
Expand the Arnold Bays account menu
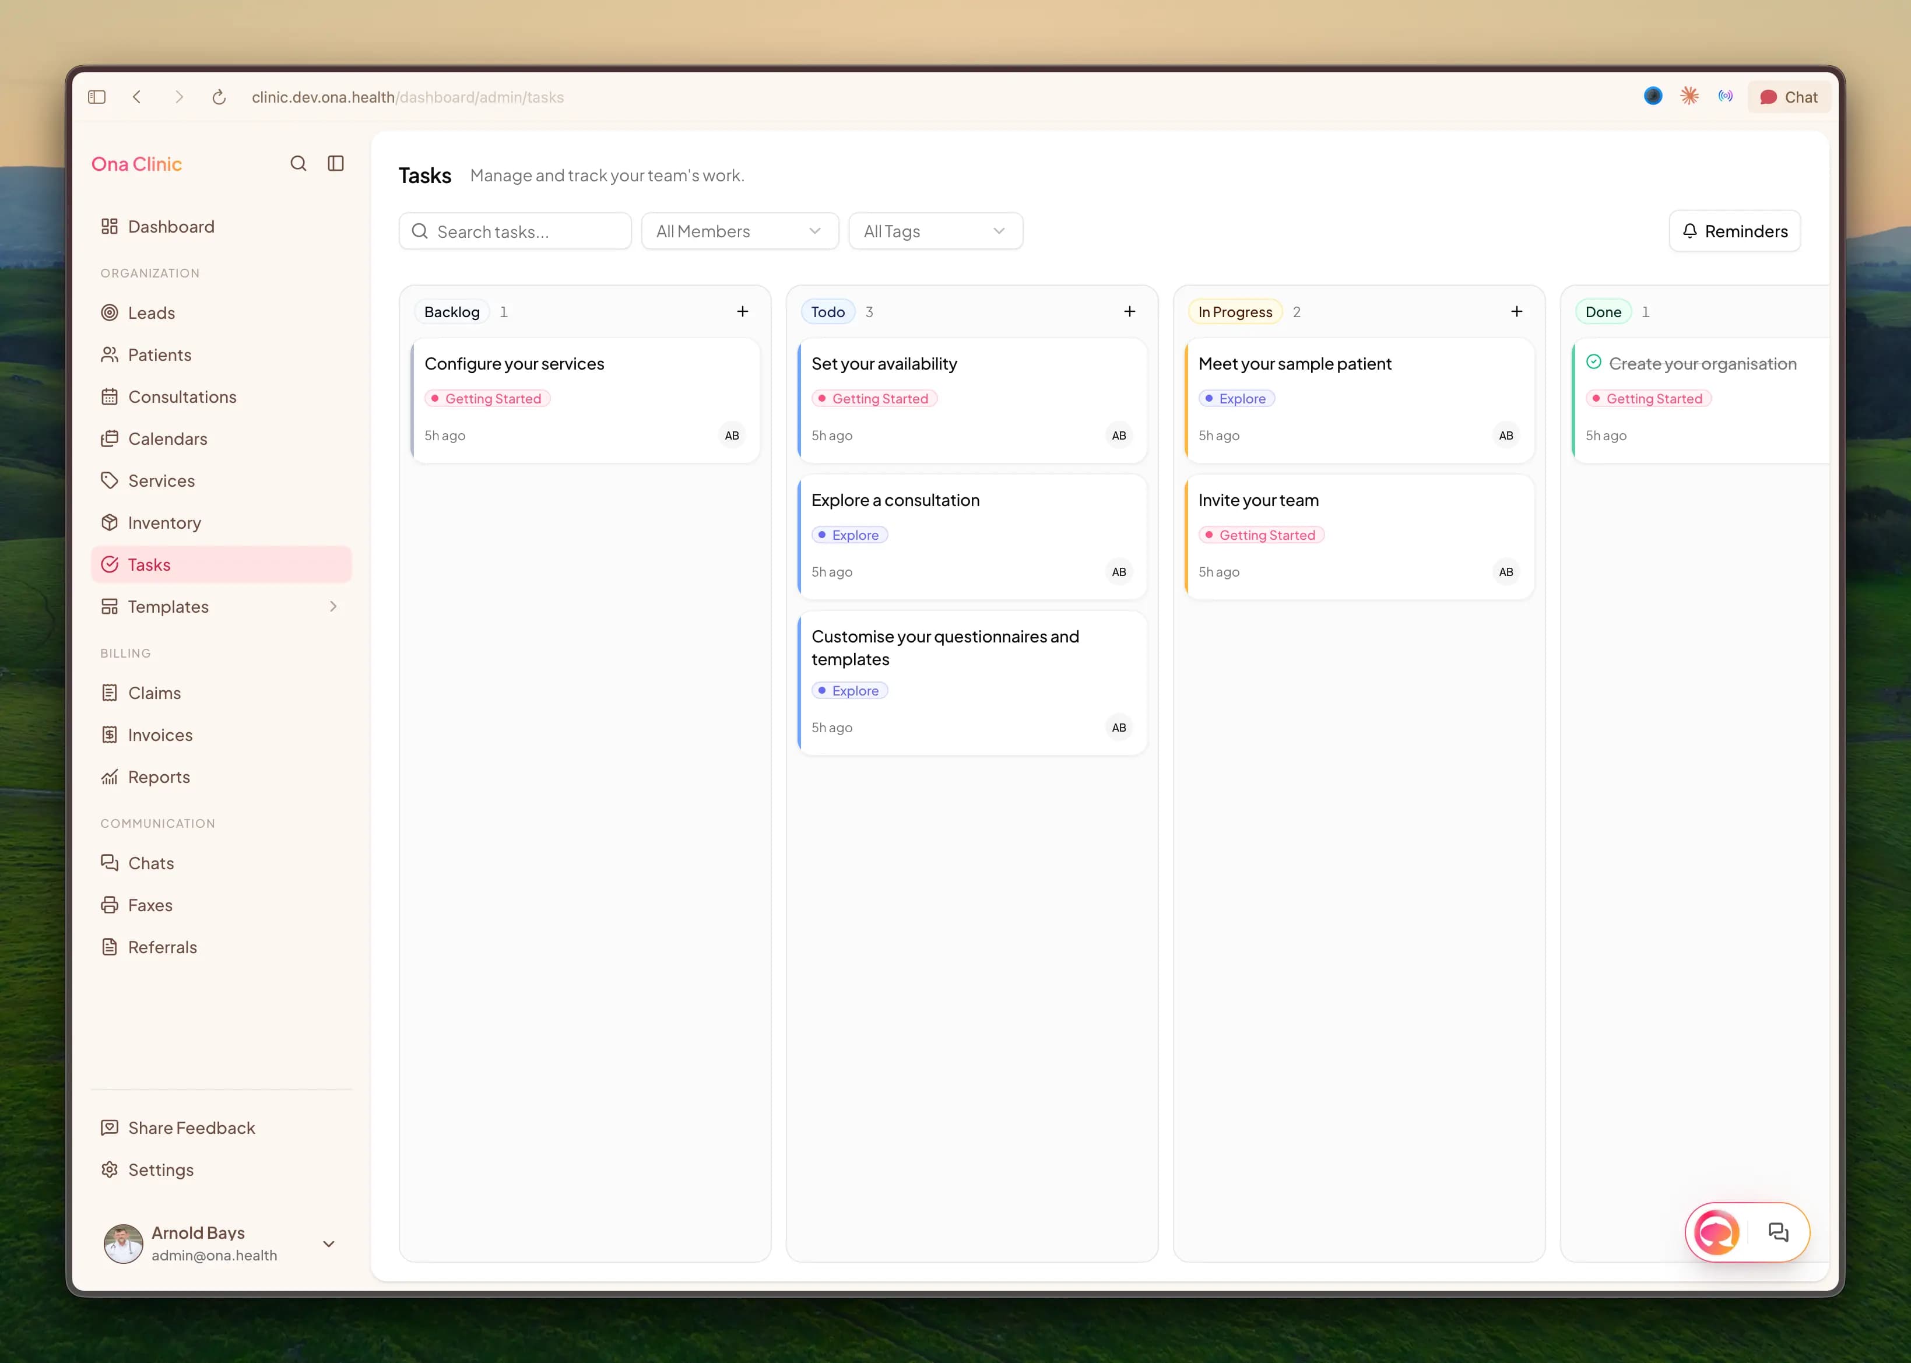[329, 1244]
